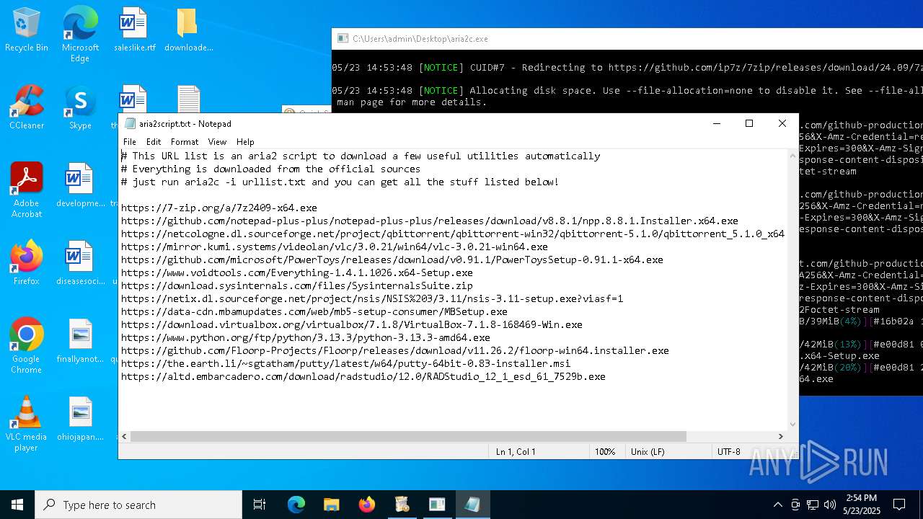Click the Notepad icon in title bar
This screenshot has width=923, height=519.
point(130,123)
